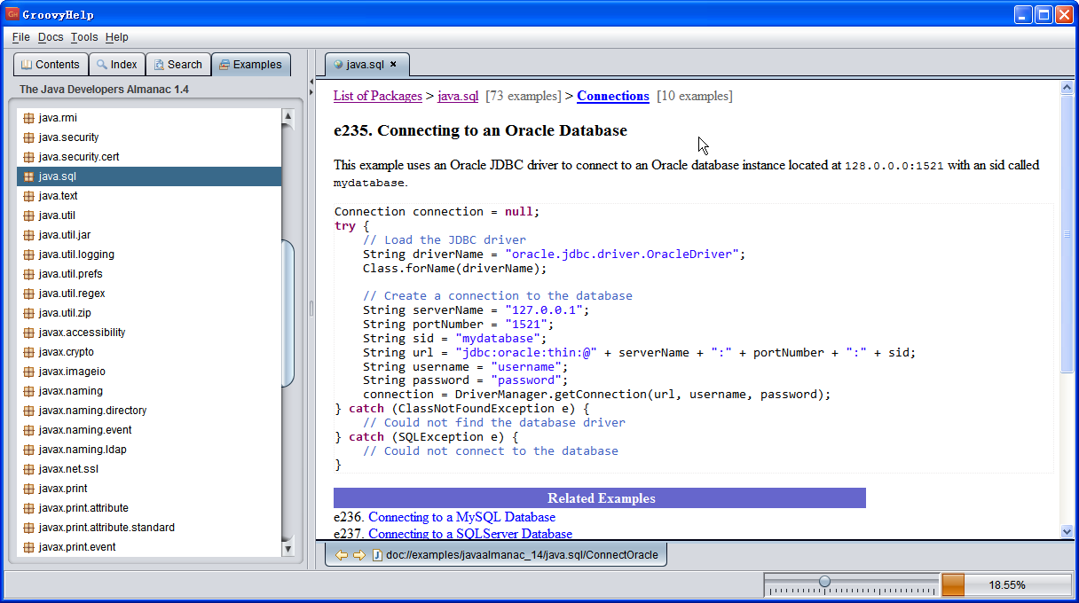The width and height of the screenshot is (1079, 603).
Task: Select java.util in package list
Action: point(149,215)
